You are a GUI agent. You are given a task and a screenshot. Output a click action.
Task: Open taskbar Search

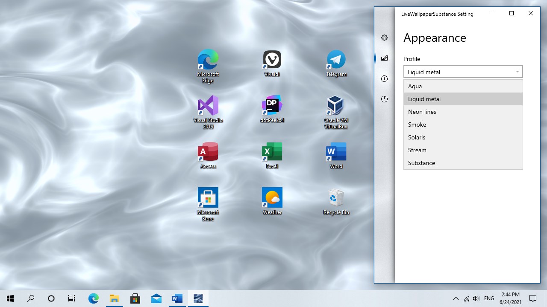click(x=31, y=298)
